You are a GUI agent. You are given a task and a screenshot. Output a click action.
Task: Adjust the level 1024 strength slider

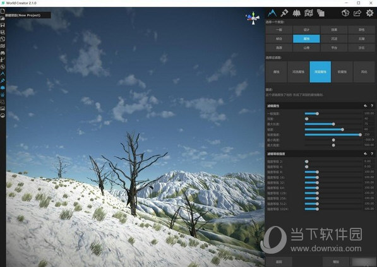pos(333,209)
